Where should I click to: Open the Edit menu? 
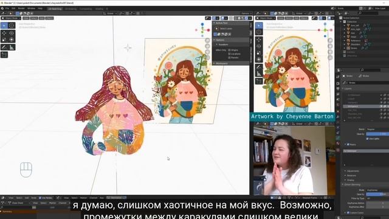coord(13,9)
